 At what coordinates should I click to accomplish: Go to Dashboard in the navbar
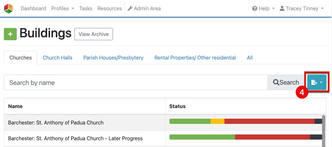coord(33,9)
